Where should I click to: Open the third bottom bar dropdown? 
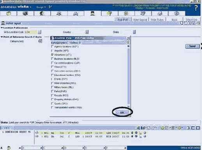[x=62, y=148]
